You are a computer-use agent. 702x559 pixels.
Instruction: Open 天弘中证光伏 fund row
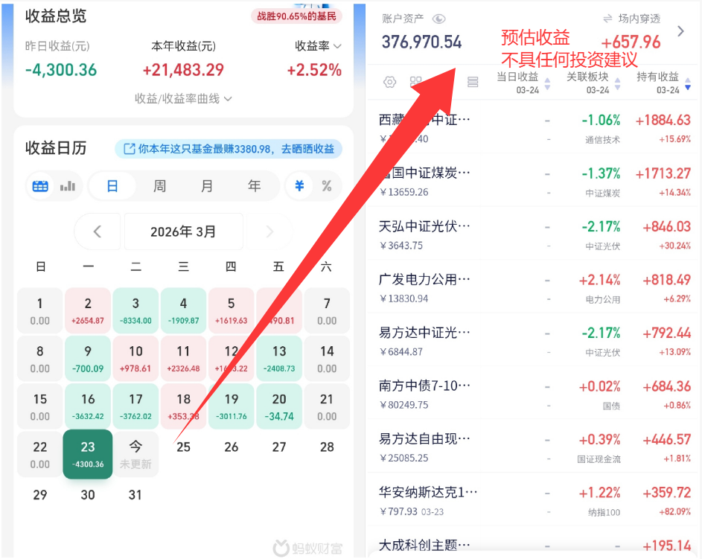[533, 233]
